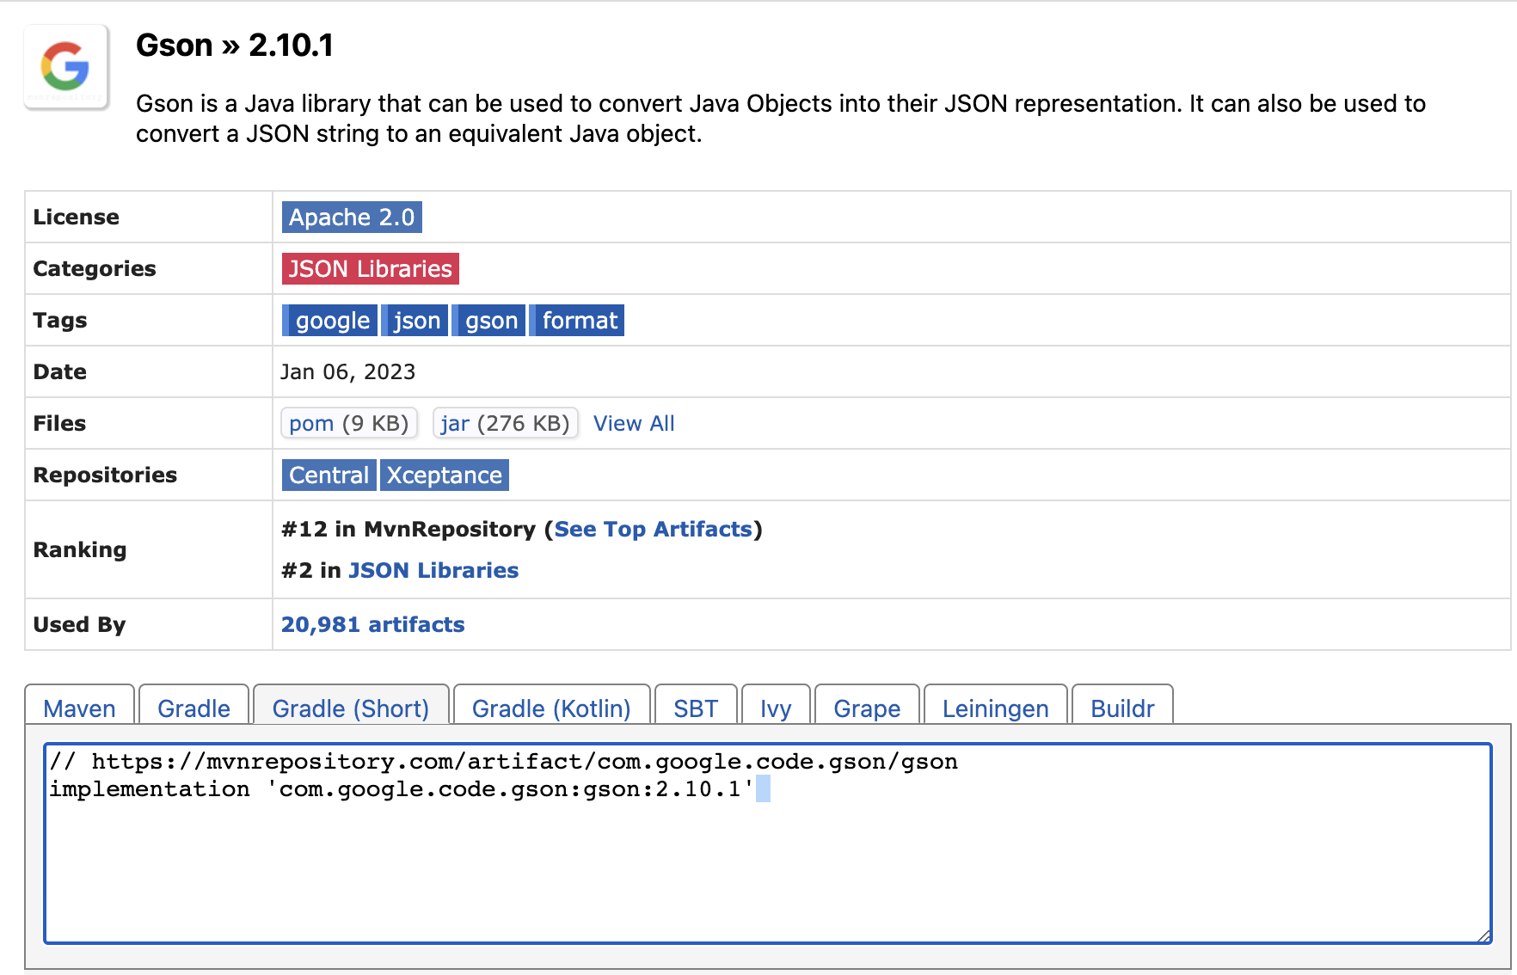
Task: Open the Apache 2.0 license link
Action: 352,218
